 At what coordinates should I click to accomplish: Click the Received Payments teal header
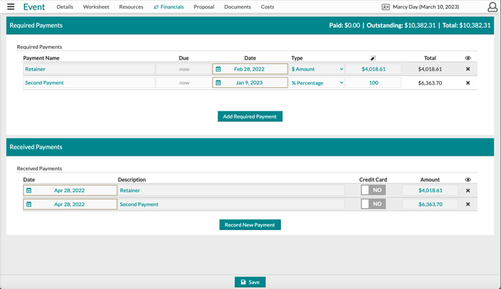pyautogui.click(x=250, y=147)
